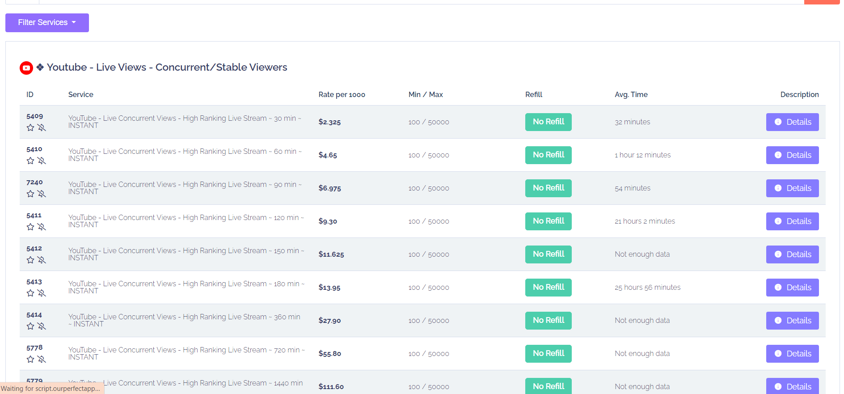844x394 pixels.
Task: Open Details for the 30 min service
Action: coord(792,122)
